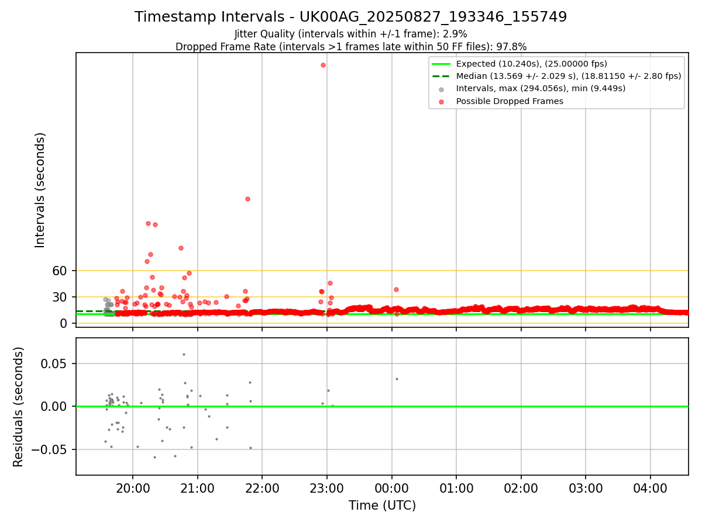Click the plot title 'Timestamp Intervals - UK00AG_20250827_193346_155749'
The height and width of the screenshot is (526, 702).
(350, 17)
